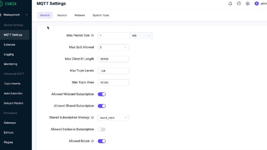Click the Max Packet Size value field
267x150 pixels.
click(114, 36)
